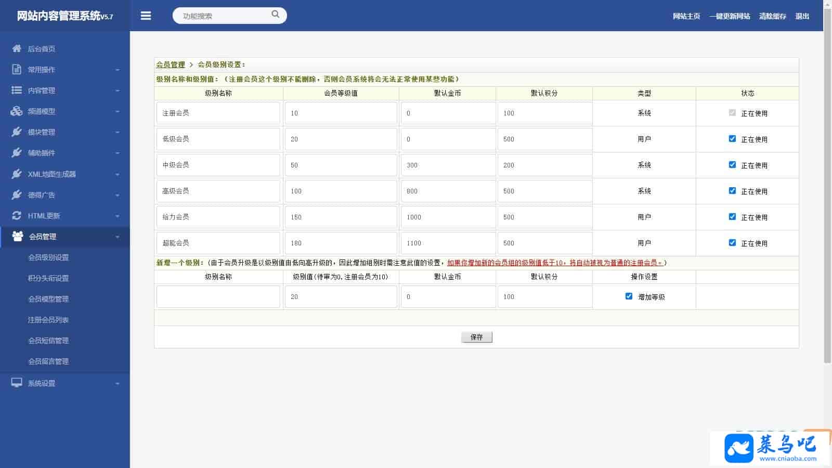Collapse the 会员管理 menu arrow
The image size is (832, 468).
118,237
